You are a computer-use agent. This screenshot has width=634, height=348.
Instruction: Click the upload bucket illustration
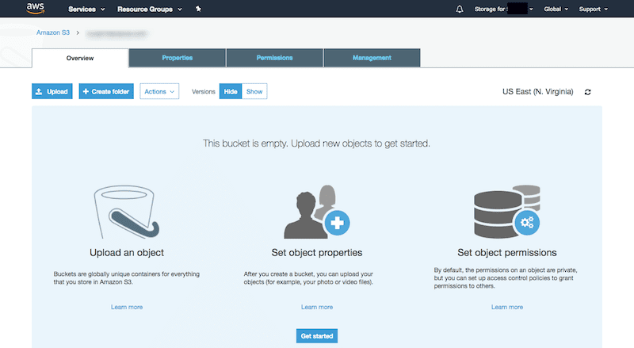[x=128, y=212]
